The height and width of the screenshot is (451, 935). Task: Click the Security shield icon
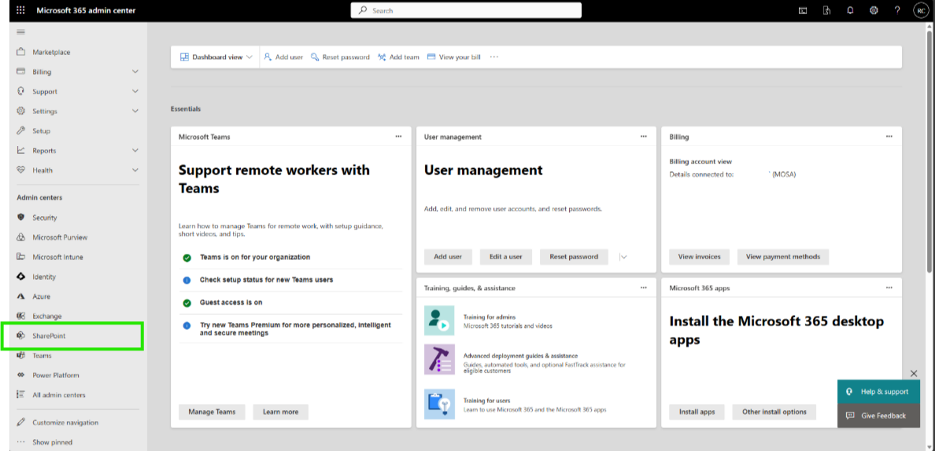(x=21, y=217)
